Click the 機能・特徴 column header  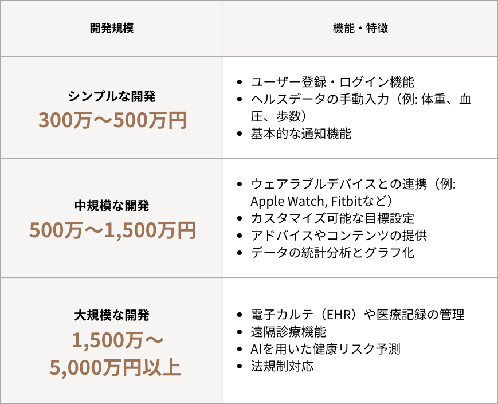pos(360,28)
